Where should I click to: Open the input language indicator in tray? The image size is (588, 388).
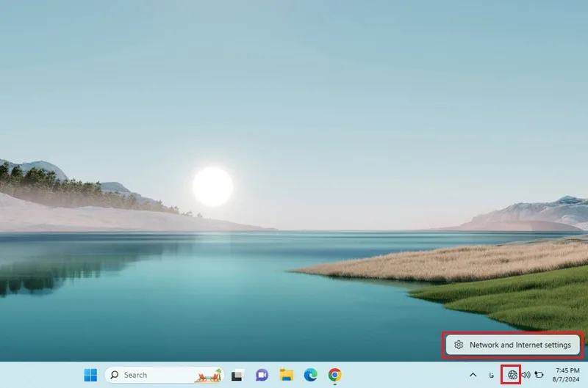pos(491,375)
